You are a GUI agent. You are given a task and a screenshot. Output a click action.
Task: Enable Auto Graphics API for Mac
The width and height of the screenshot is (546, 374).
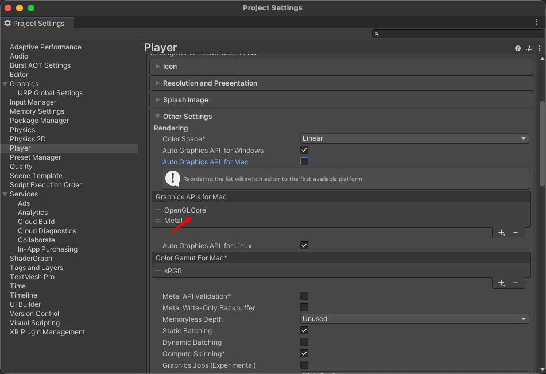point(304,162)
